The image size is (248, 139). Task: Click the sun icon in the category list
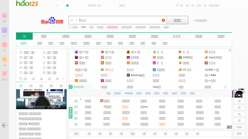[x=44, y=63]
